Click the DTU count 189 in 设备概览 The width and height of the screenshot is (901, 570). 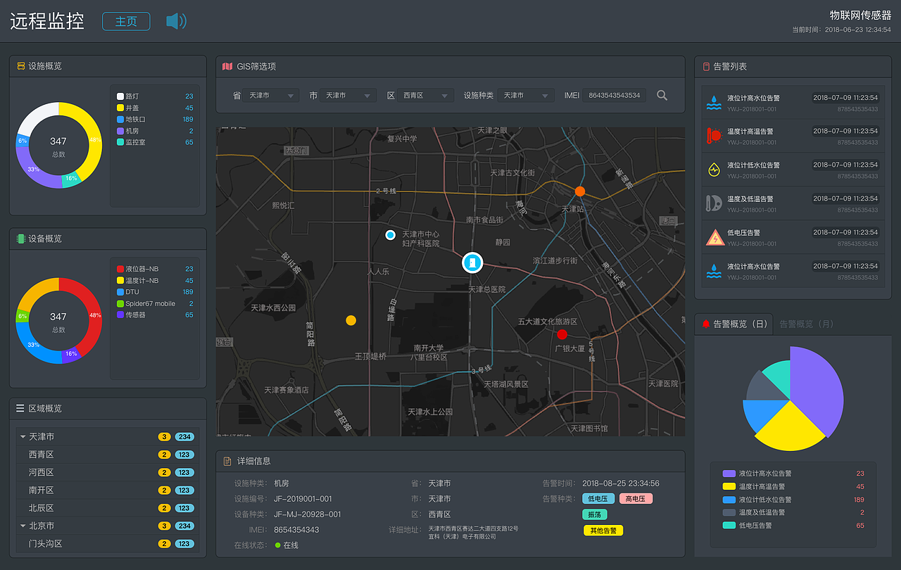(188, 292)
